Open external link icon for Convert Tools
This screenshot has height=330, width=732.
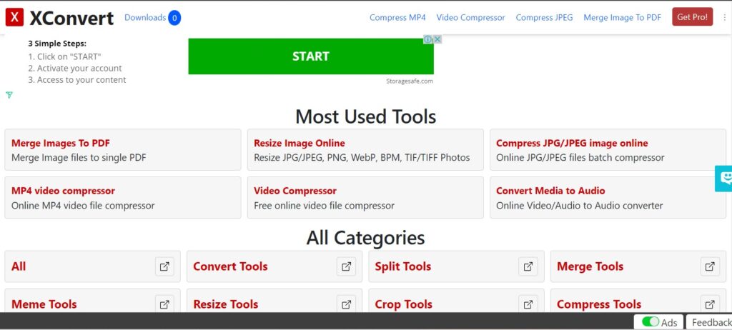[347, 266]
